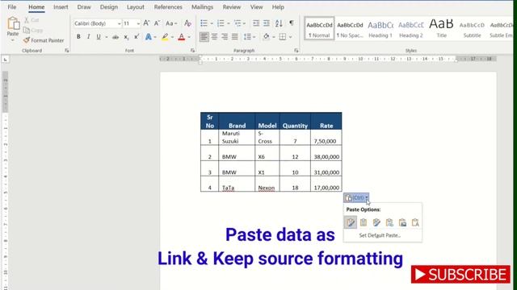The height and width of the screenshot is (290, 517).
Task: Click the Copy icon in Clipboard group
Action: pyautogui.click(x=27, y=31)
